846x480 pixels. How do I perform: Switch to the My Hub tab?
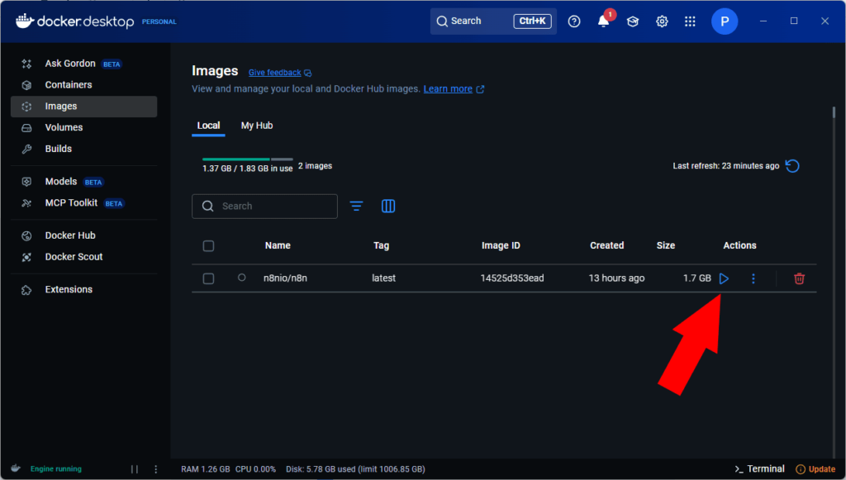point(257,126)
